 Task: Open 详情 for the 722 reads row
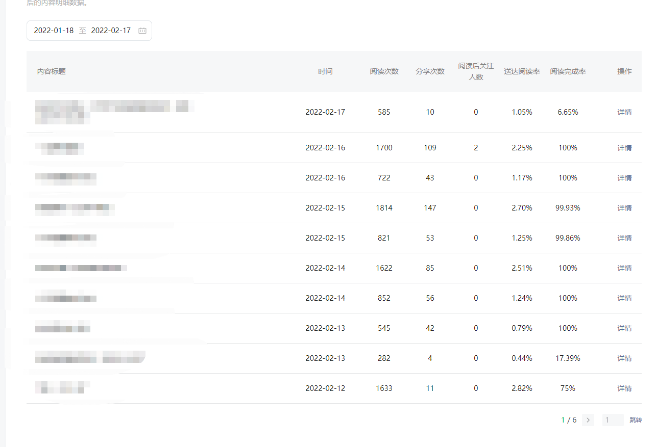(x=624, y=178)
